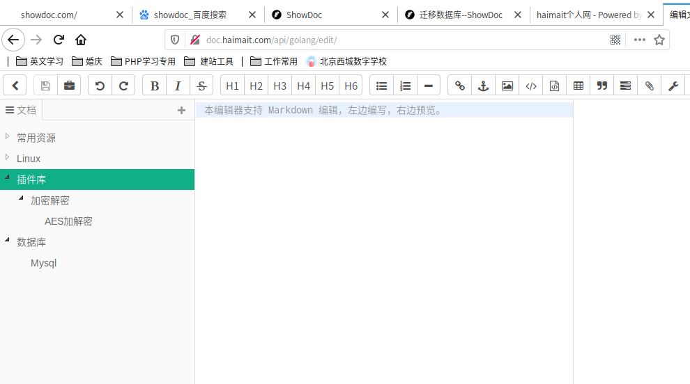690x384 pixels.
Task: Expand the Linux folder arrow
Action: [7, 157]
